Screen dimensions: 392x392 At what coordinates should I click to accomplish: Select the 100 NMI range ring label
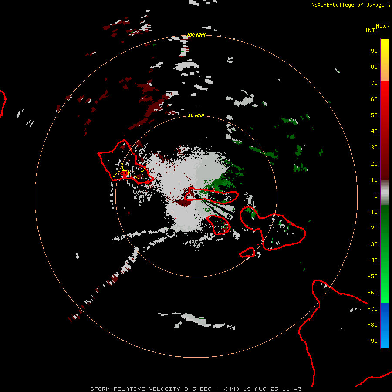(196, 35)
